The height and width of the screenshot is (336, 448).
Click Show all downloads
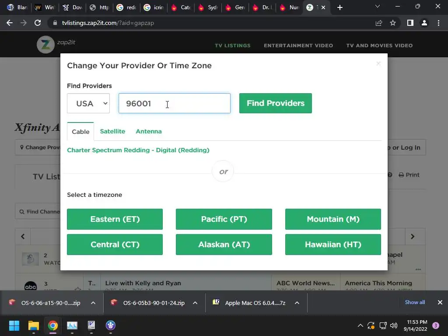point(415,302)
